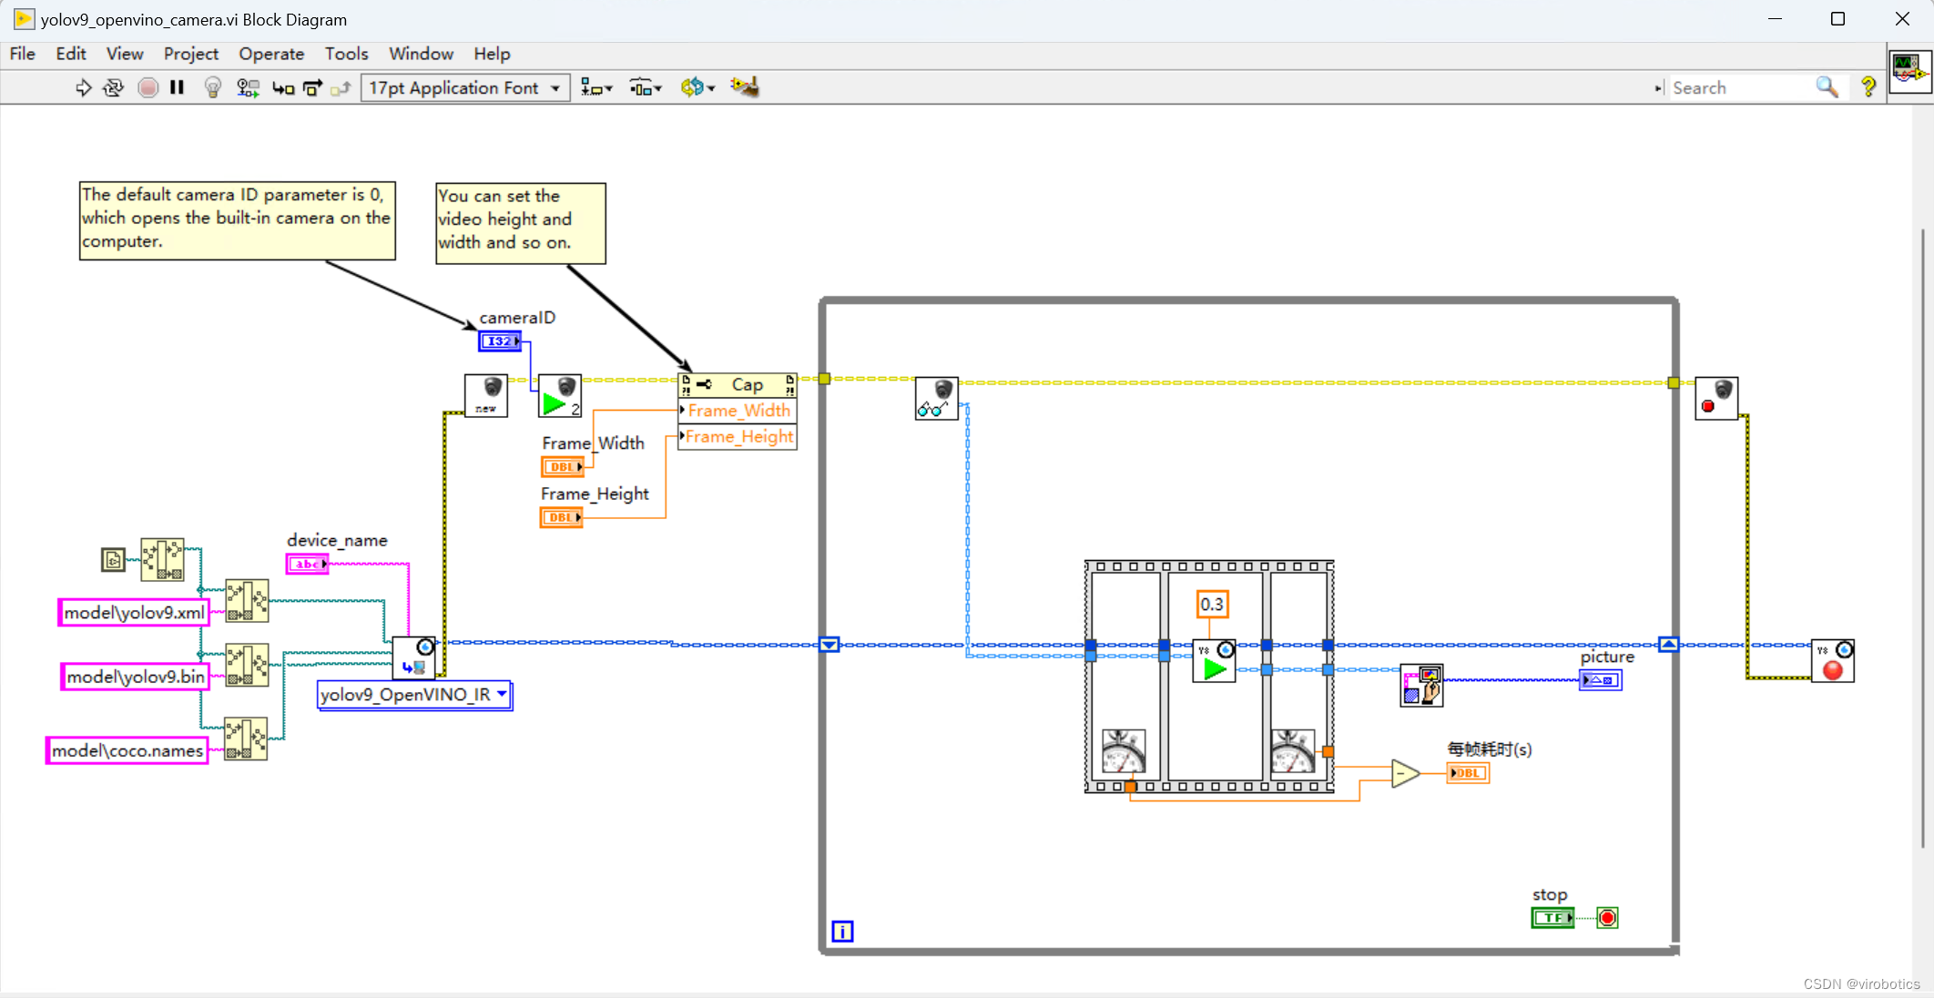1934x998 pixels.
Task: Click the model\yolov9.xml string constant
Action: (x=134, y=613)
